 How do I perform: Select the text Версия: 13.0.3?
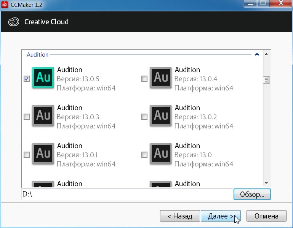pyautogui.click(x=78, y=117)
